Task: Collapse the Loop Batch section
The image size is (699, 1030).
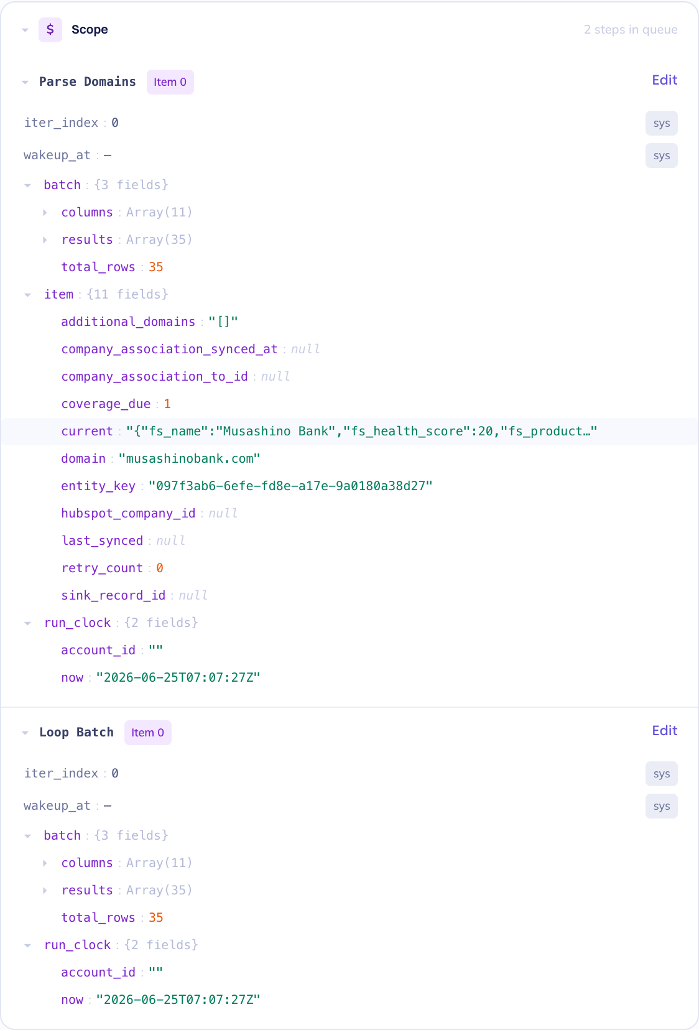Action: [25, 733]
